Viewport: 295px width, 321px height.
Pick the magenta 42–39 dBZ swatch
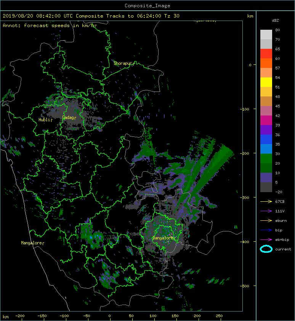click(266, 120)
